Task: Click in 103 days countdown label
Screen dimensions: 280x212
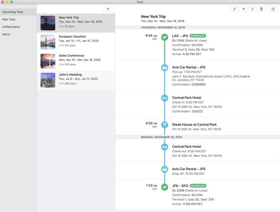Action: tap(67, 45)
